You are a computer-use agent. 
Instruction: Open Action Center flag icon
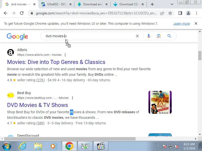click(x=164, y=146)
